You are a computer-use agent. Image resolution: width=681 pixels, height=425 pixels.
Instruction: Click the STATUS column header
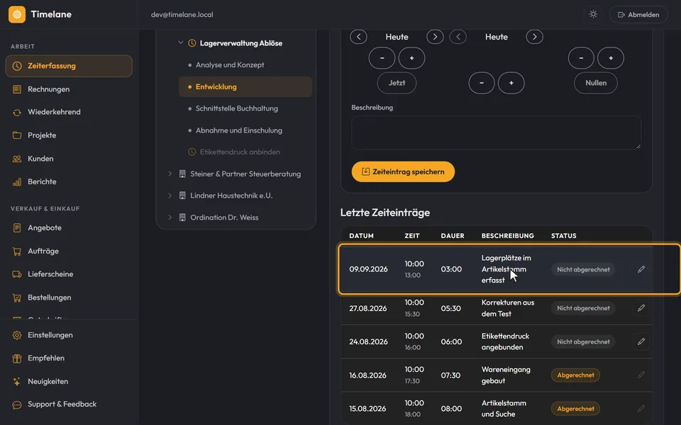click(563, 236)
